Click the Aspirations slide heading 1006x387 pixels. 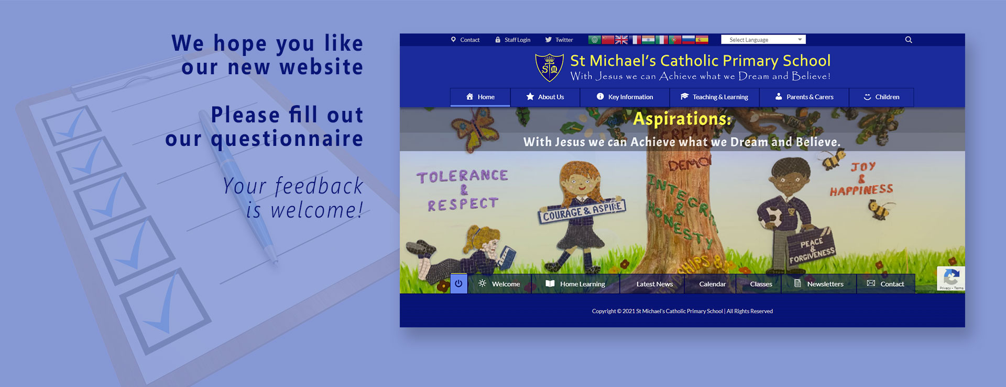point(682,119)
